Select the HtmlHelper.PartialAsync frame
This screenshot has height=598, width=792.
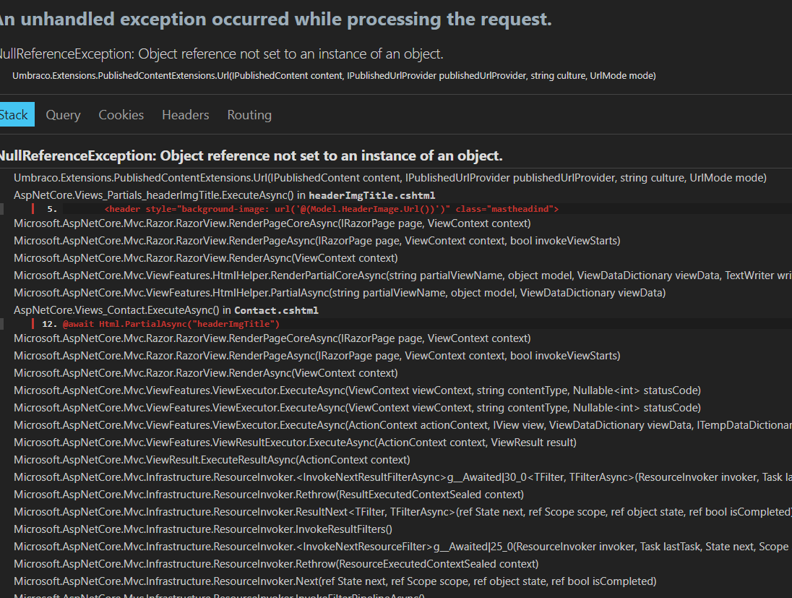pos(340,293)
